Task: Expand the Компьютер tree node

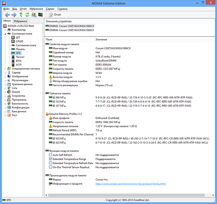Action: click(x=5, y=30)
